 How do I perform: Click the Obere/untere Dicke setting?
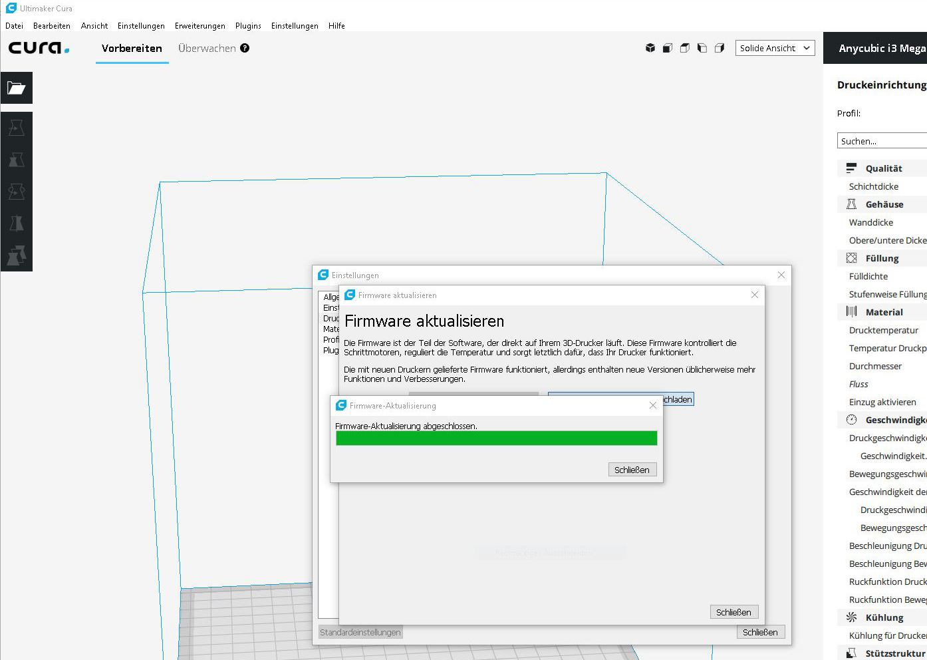pos(888,240)
